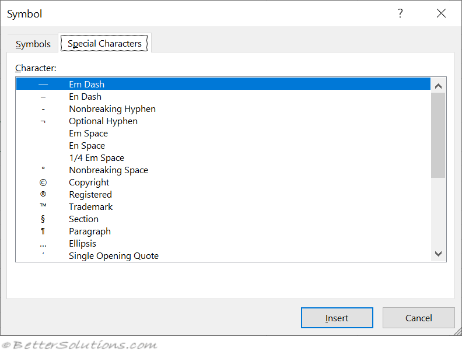Switch to the Symbols tab
462x358 pixels.
pyautogui.click(x=33, y=44)
